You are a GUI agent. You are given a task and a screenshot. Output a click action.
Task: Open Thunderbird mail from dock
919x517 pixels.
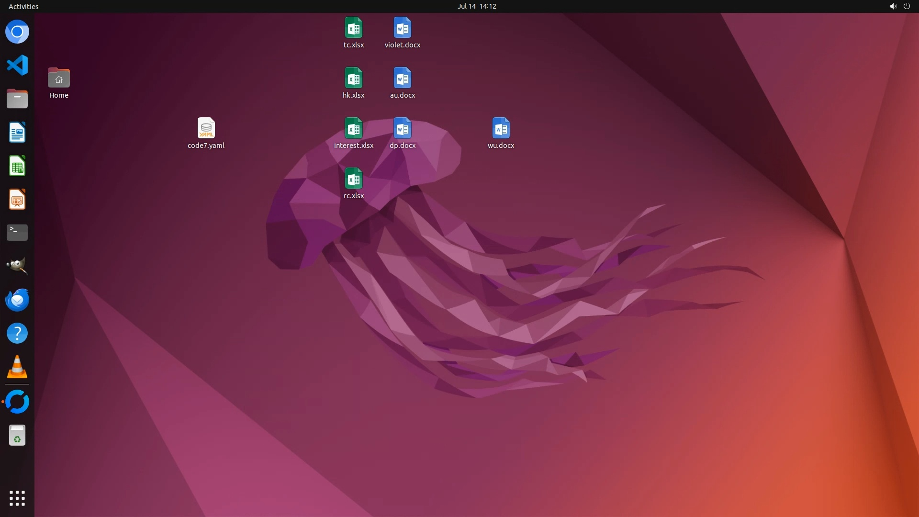pos(17,300)
